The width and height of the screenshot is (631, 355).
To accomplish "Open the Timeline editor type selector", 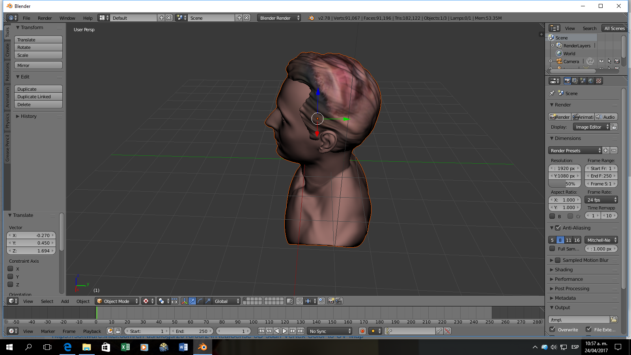I will tap(13, 331).
